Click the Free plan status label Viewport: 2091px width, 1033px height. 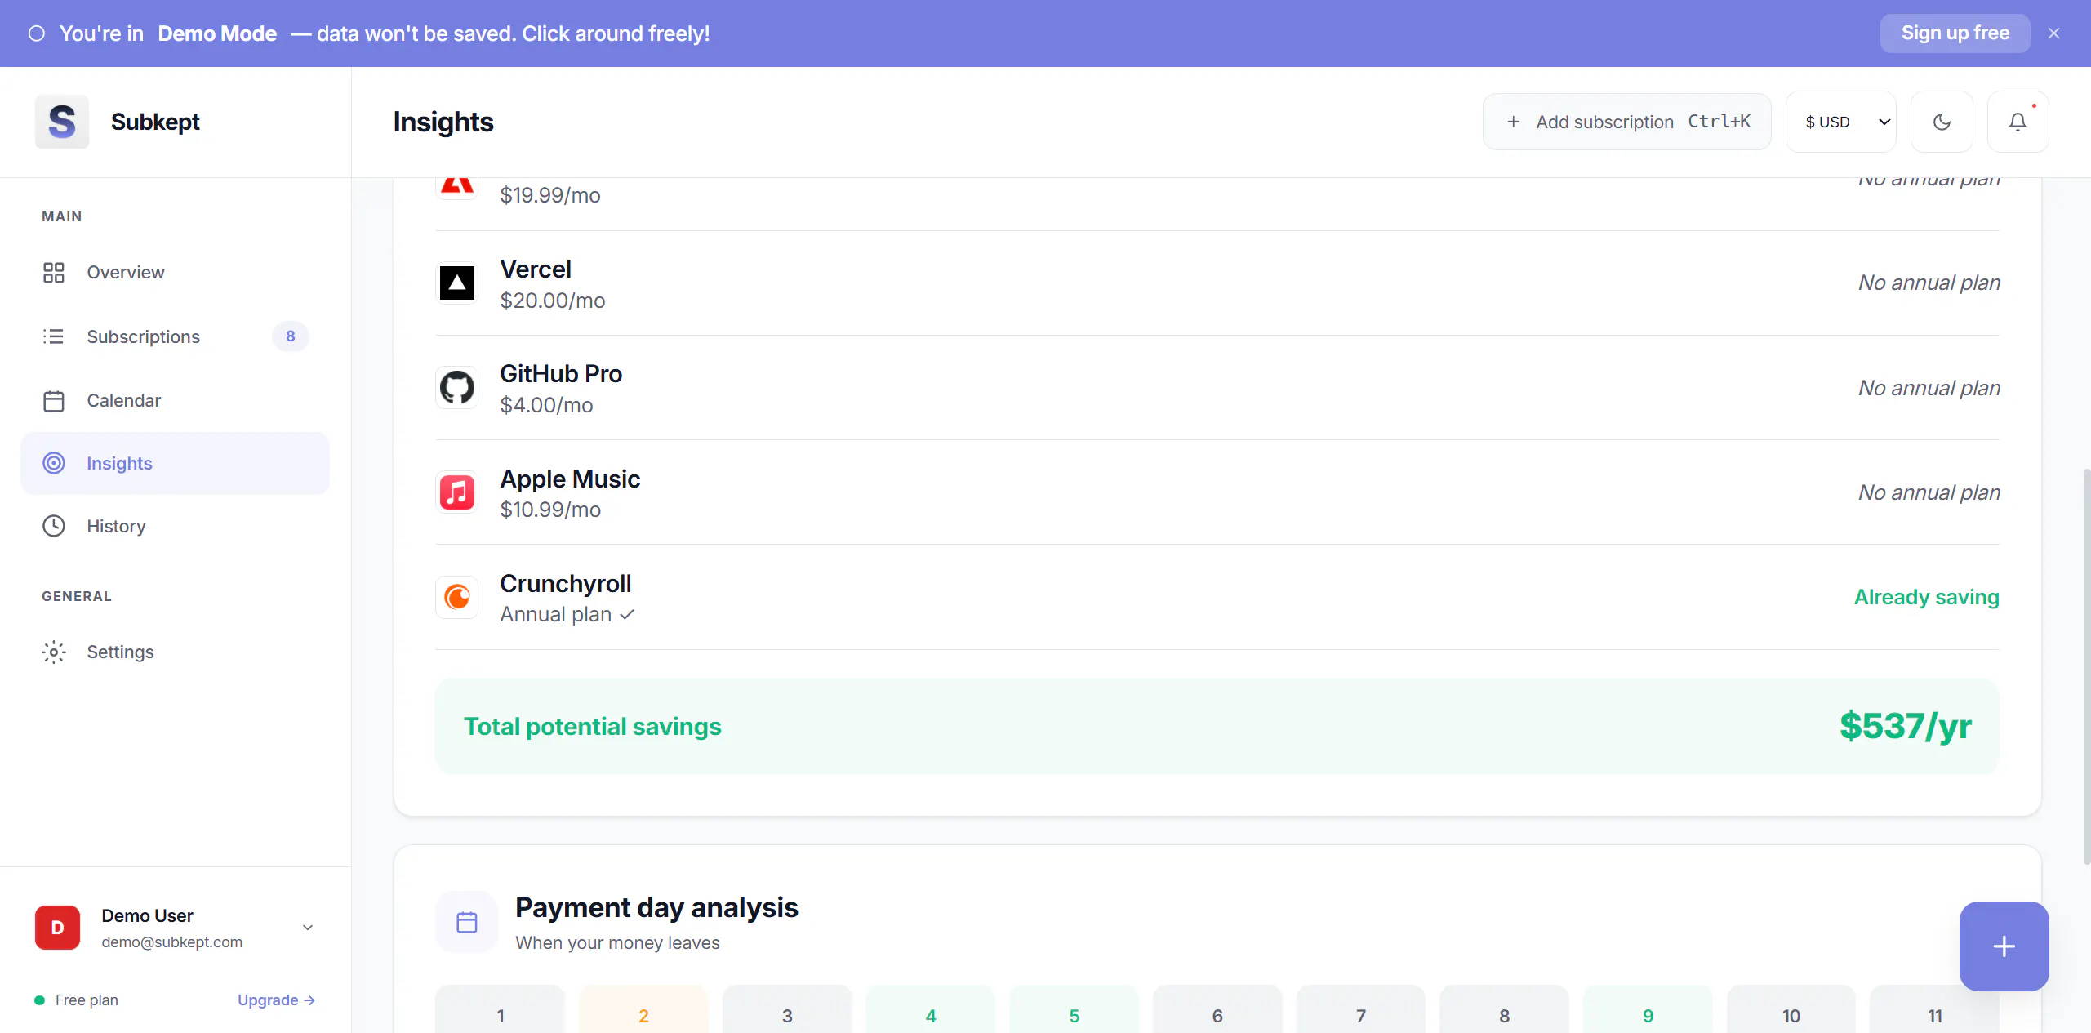[x=87, y=1000]
